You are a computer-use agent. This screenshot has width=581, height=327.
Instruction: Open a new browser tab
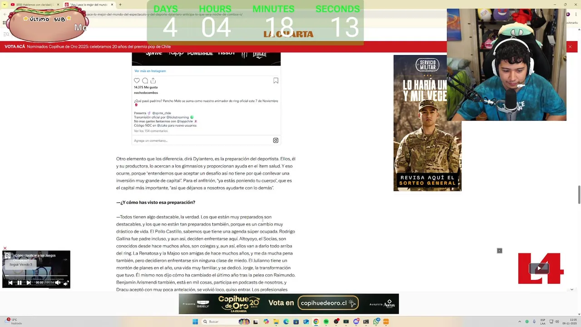point(120,5)
